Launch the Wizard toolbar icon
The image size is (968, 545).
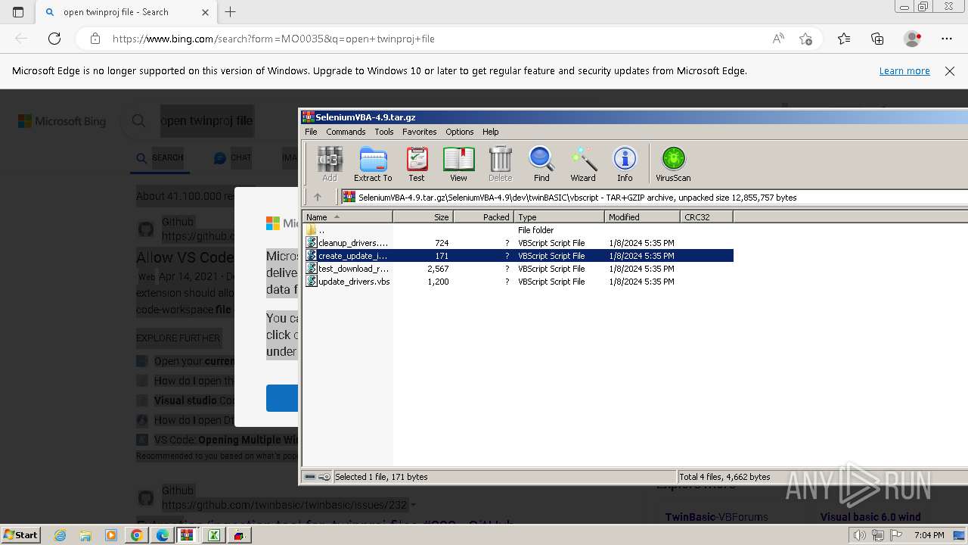[x=582, y=164]
